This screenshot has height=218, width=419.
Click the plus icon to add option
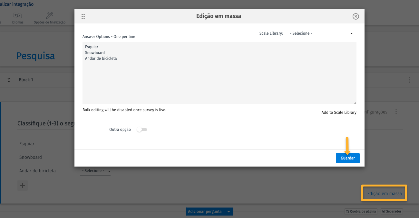pyautogui.click(x=23, y=186)
